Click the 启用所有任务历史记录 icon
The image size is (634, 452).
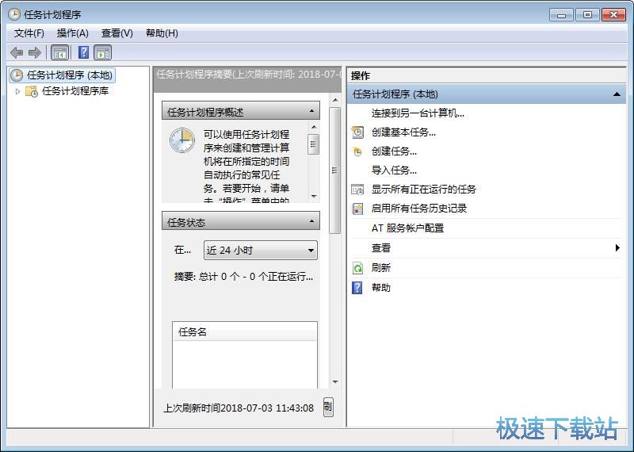point(357,209)
